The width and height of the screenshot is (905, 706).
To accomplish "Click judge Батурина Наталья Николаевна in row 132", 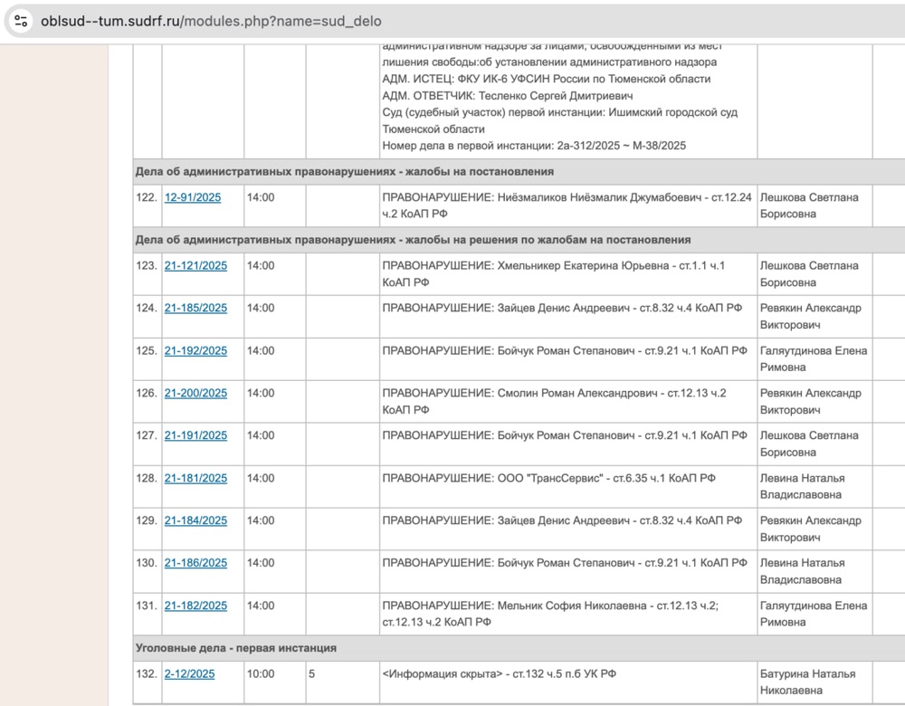I will tap(808, 682).
